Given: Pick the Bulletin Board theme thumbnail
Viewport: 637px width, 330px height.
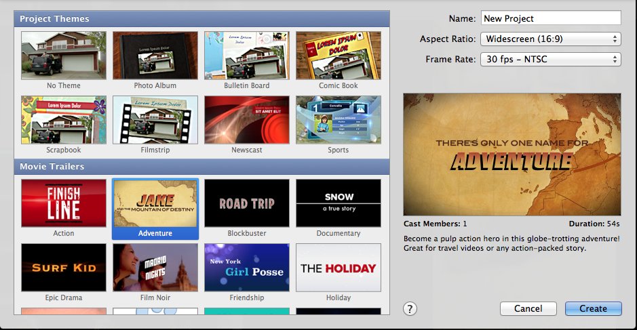Looking at the screenshot, I should pos(247,55).
